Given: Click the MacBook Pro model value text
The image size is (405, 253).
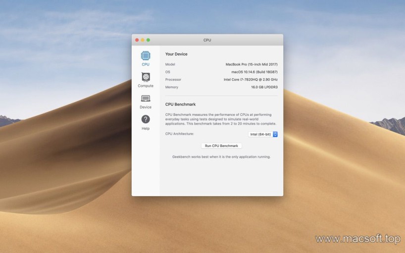Looking at the screenshot, I should coord(252,64).
